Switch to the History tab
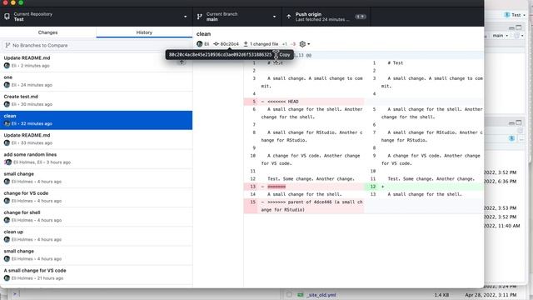This screenshot has width=533, height=300. pos(144,32)
